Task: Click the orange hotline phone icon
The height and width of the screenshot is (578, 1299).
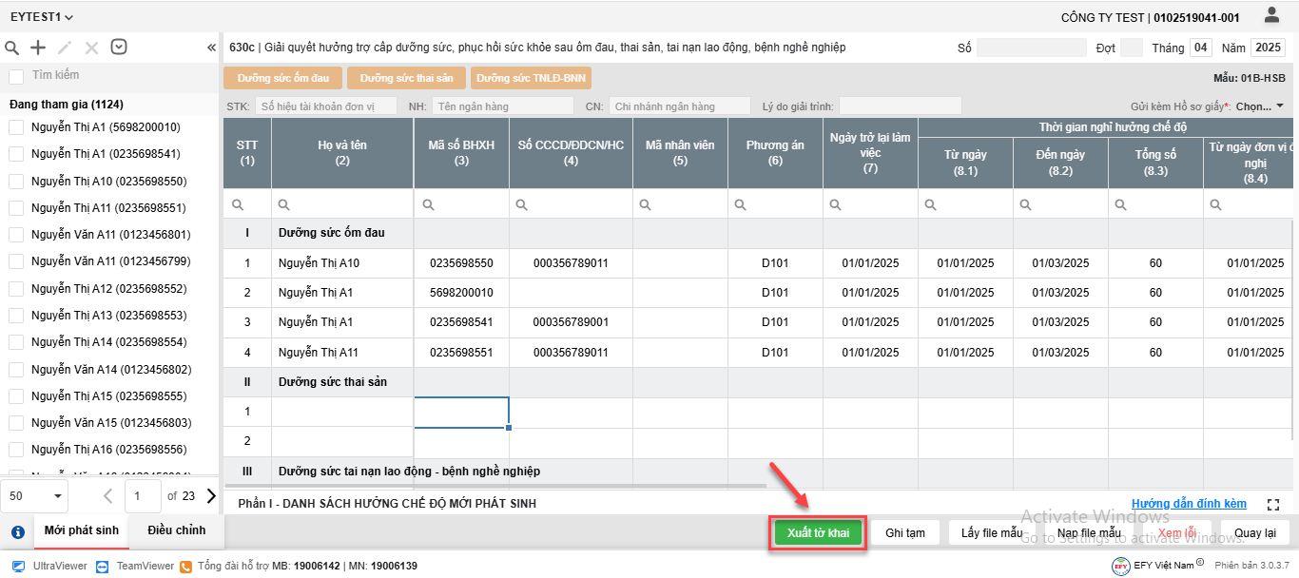Action: click(186, 566)
